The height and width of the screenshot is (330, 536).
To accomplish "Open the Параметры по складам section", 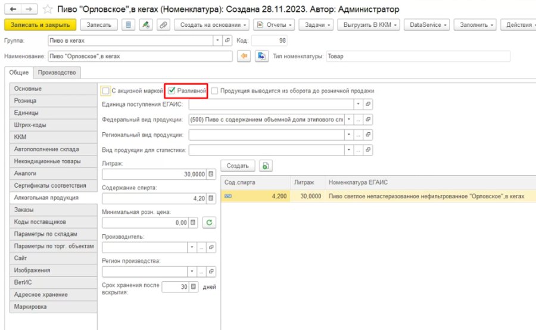I will (53, 234).
